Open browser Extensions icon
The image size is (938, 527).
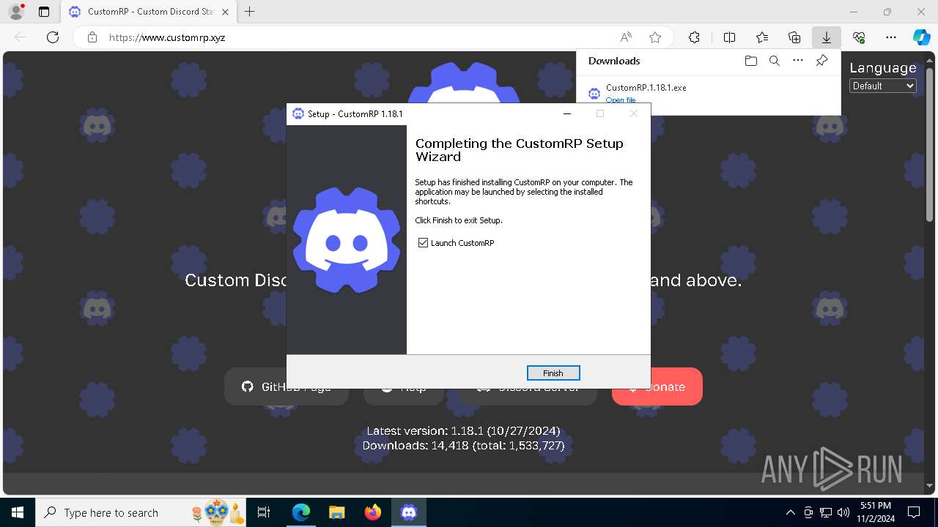(694, 37)
